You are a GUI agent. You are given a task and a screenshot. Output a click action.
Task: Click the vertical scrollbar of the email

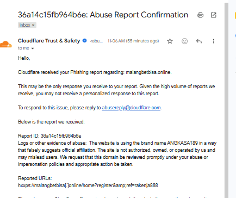pos(226,101)
